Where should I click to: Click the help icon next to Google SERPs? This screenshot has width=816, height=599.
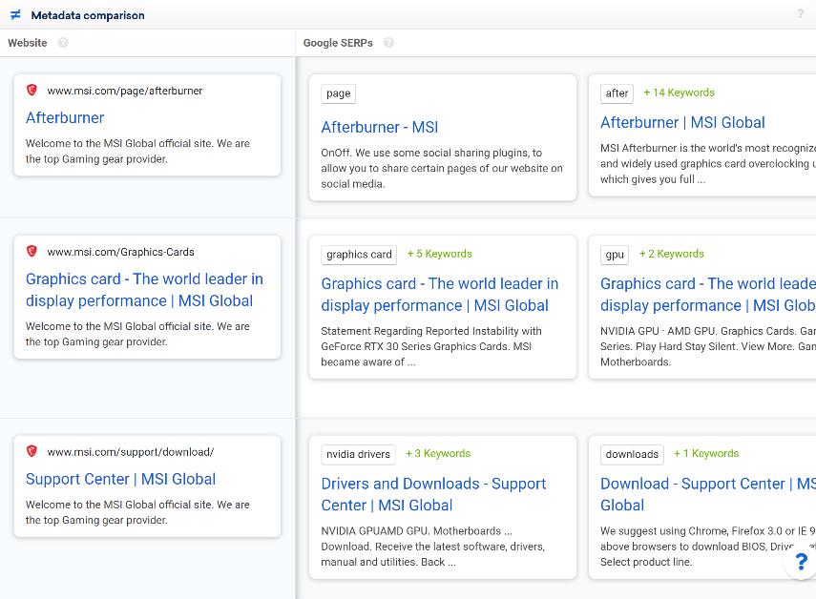click(388, 43)
